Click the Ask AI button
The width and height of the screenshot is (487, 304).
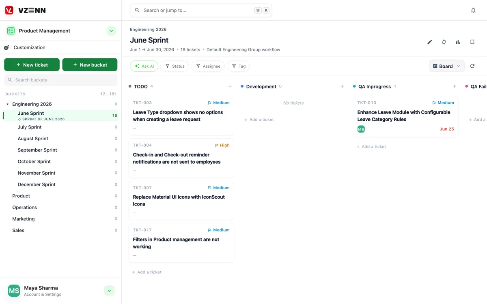144,66
